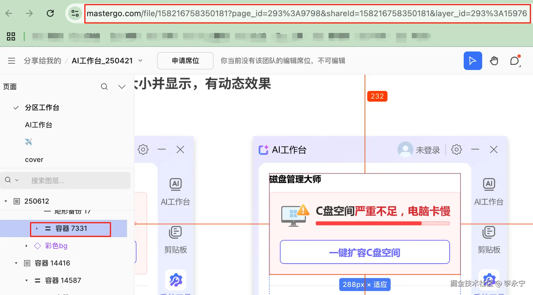Expand the 彩色bg component layer
Viewport: 533px width, 295px height.
[x=26, y=246]
